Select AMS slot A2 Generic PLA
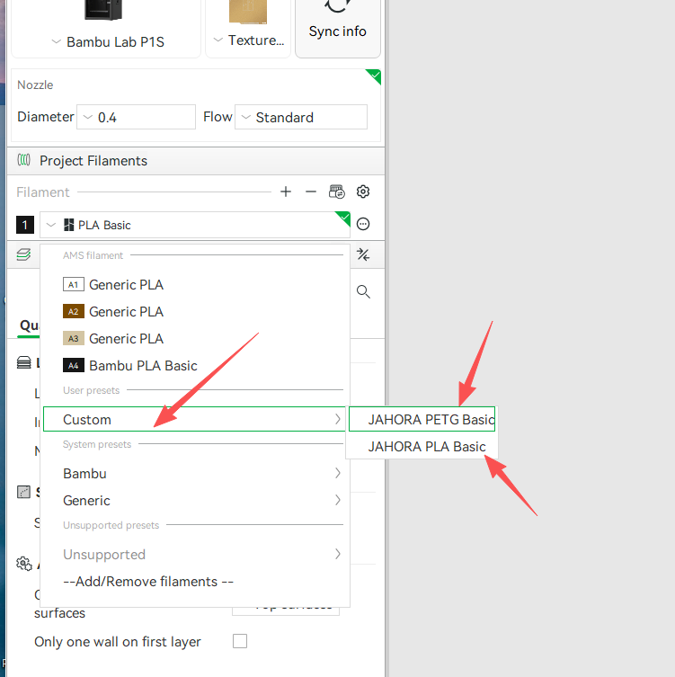This screenshot has height=677, width=675. (x=195, y=311)
